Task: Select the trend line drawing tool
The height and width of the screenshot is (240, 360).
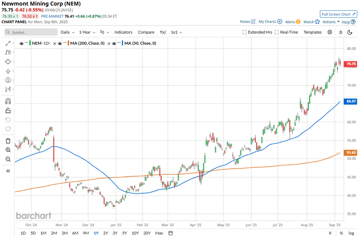Action: click(x=8, y=43)
